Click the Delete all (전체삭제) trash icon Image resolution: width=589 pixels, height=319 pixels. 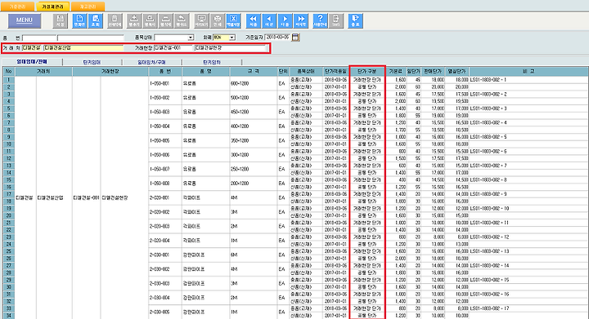coord(115,20)
